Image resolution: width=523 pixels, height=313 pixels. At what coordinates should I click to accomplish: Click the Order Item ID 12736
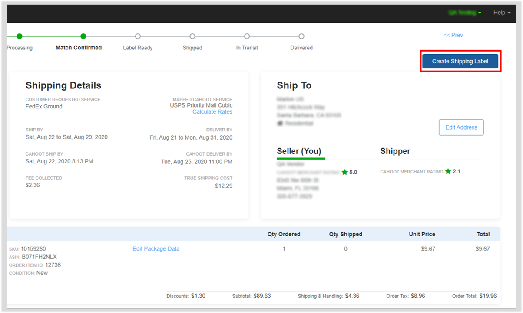click(53, 265)
